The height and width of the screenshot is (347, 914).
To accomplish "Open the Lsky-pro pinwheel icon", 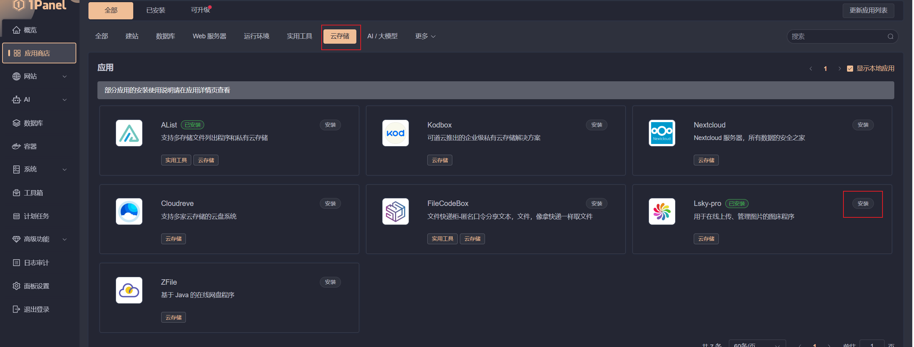I will [662, 212].
